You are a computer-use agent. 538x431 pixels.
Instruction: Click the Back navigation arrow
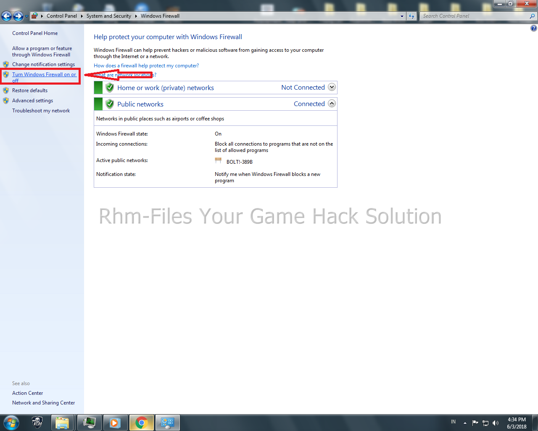(x=6, y=16)
